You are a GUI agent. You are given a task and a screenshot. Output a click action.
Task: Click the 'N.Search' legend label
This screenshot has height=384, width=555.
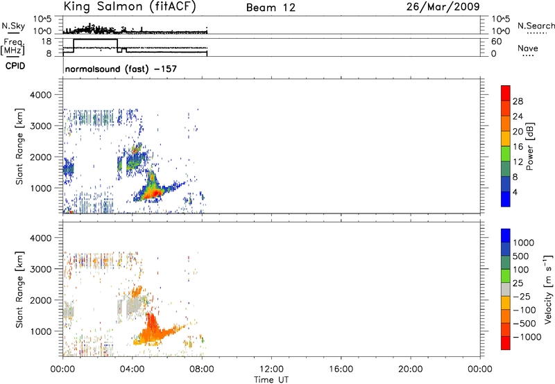(536, 26)
